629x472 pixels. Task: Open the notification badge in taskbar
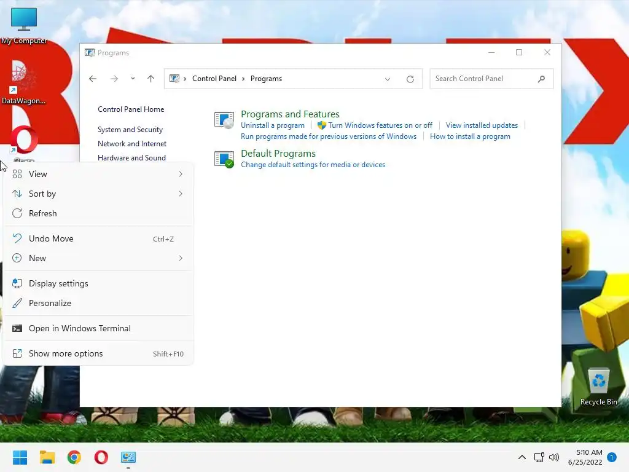tap(612, 457)
